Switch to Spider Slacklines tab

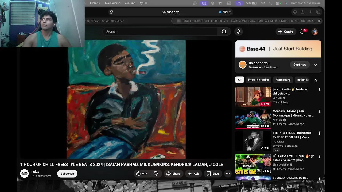tap(105, 21)
